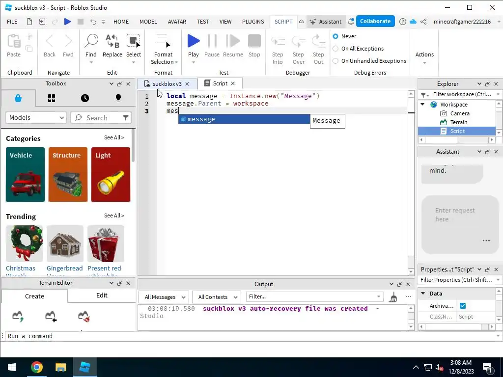
Task: Click the share icon near username
Action: 423,22
